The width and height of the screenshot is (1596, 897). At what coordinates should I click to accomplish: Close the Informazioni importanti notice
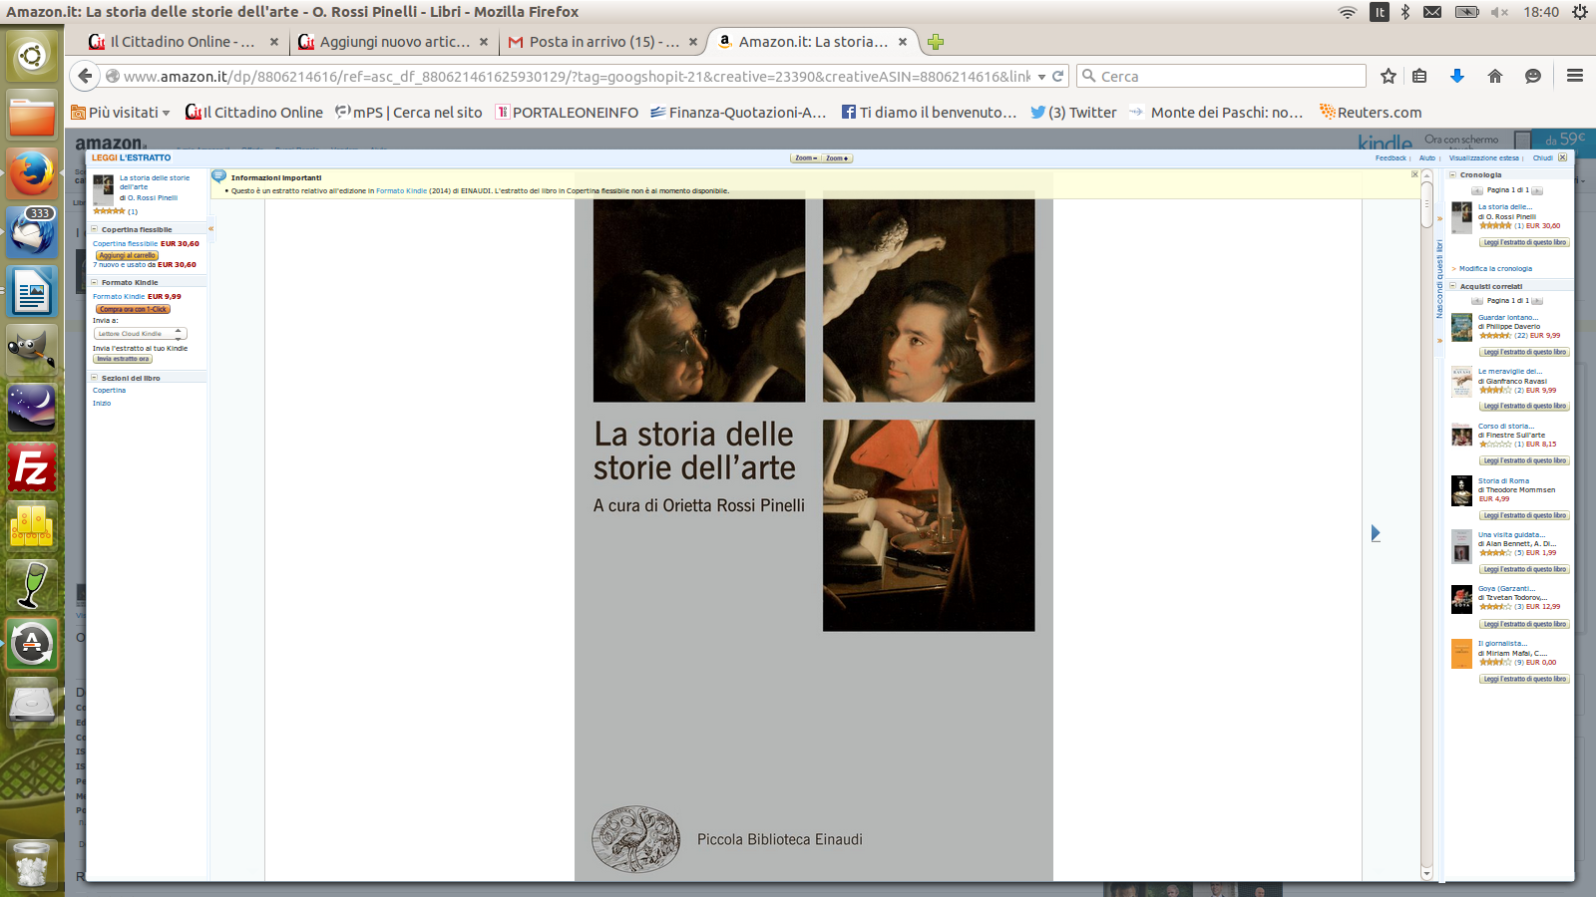click(x=1414, y=174)
